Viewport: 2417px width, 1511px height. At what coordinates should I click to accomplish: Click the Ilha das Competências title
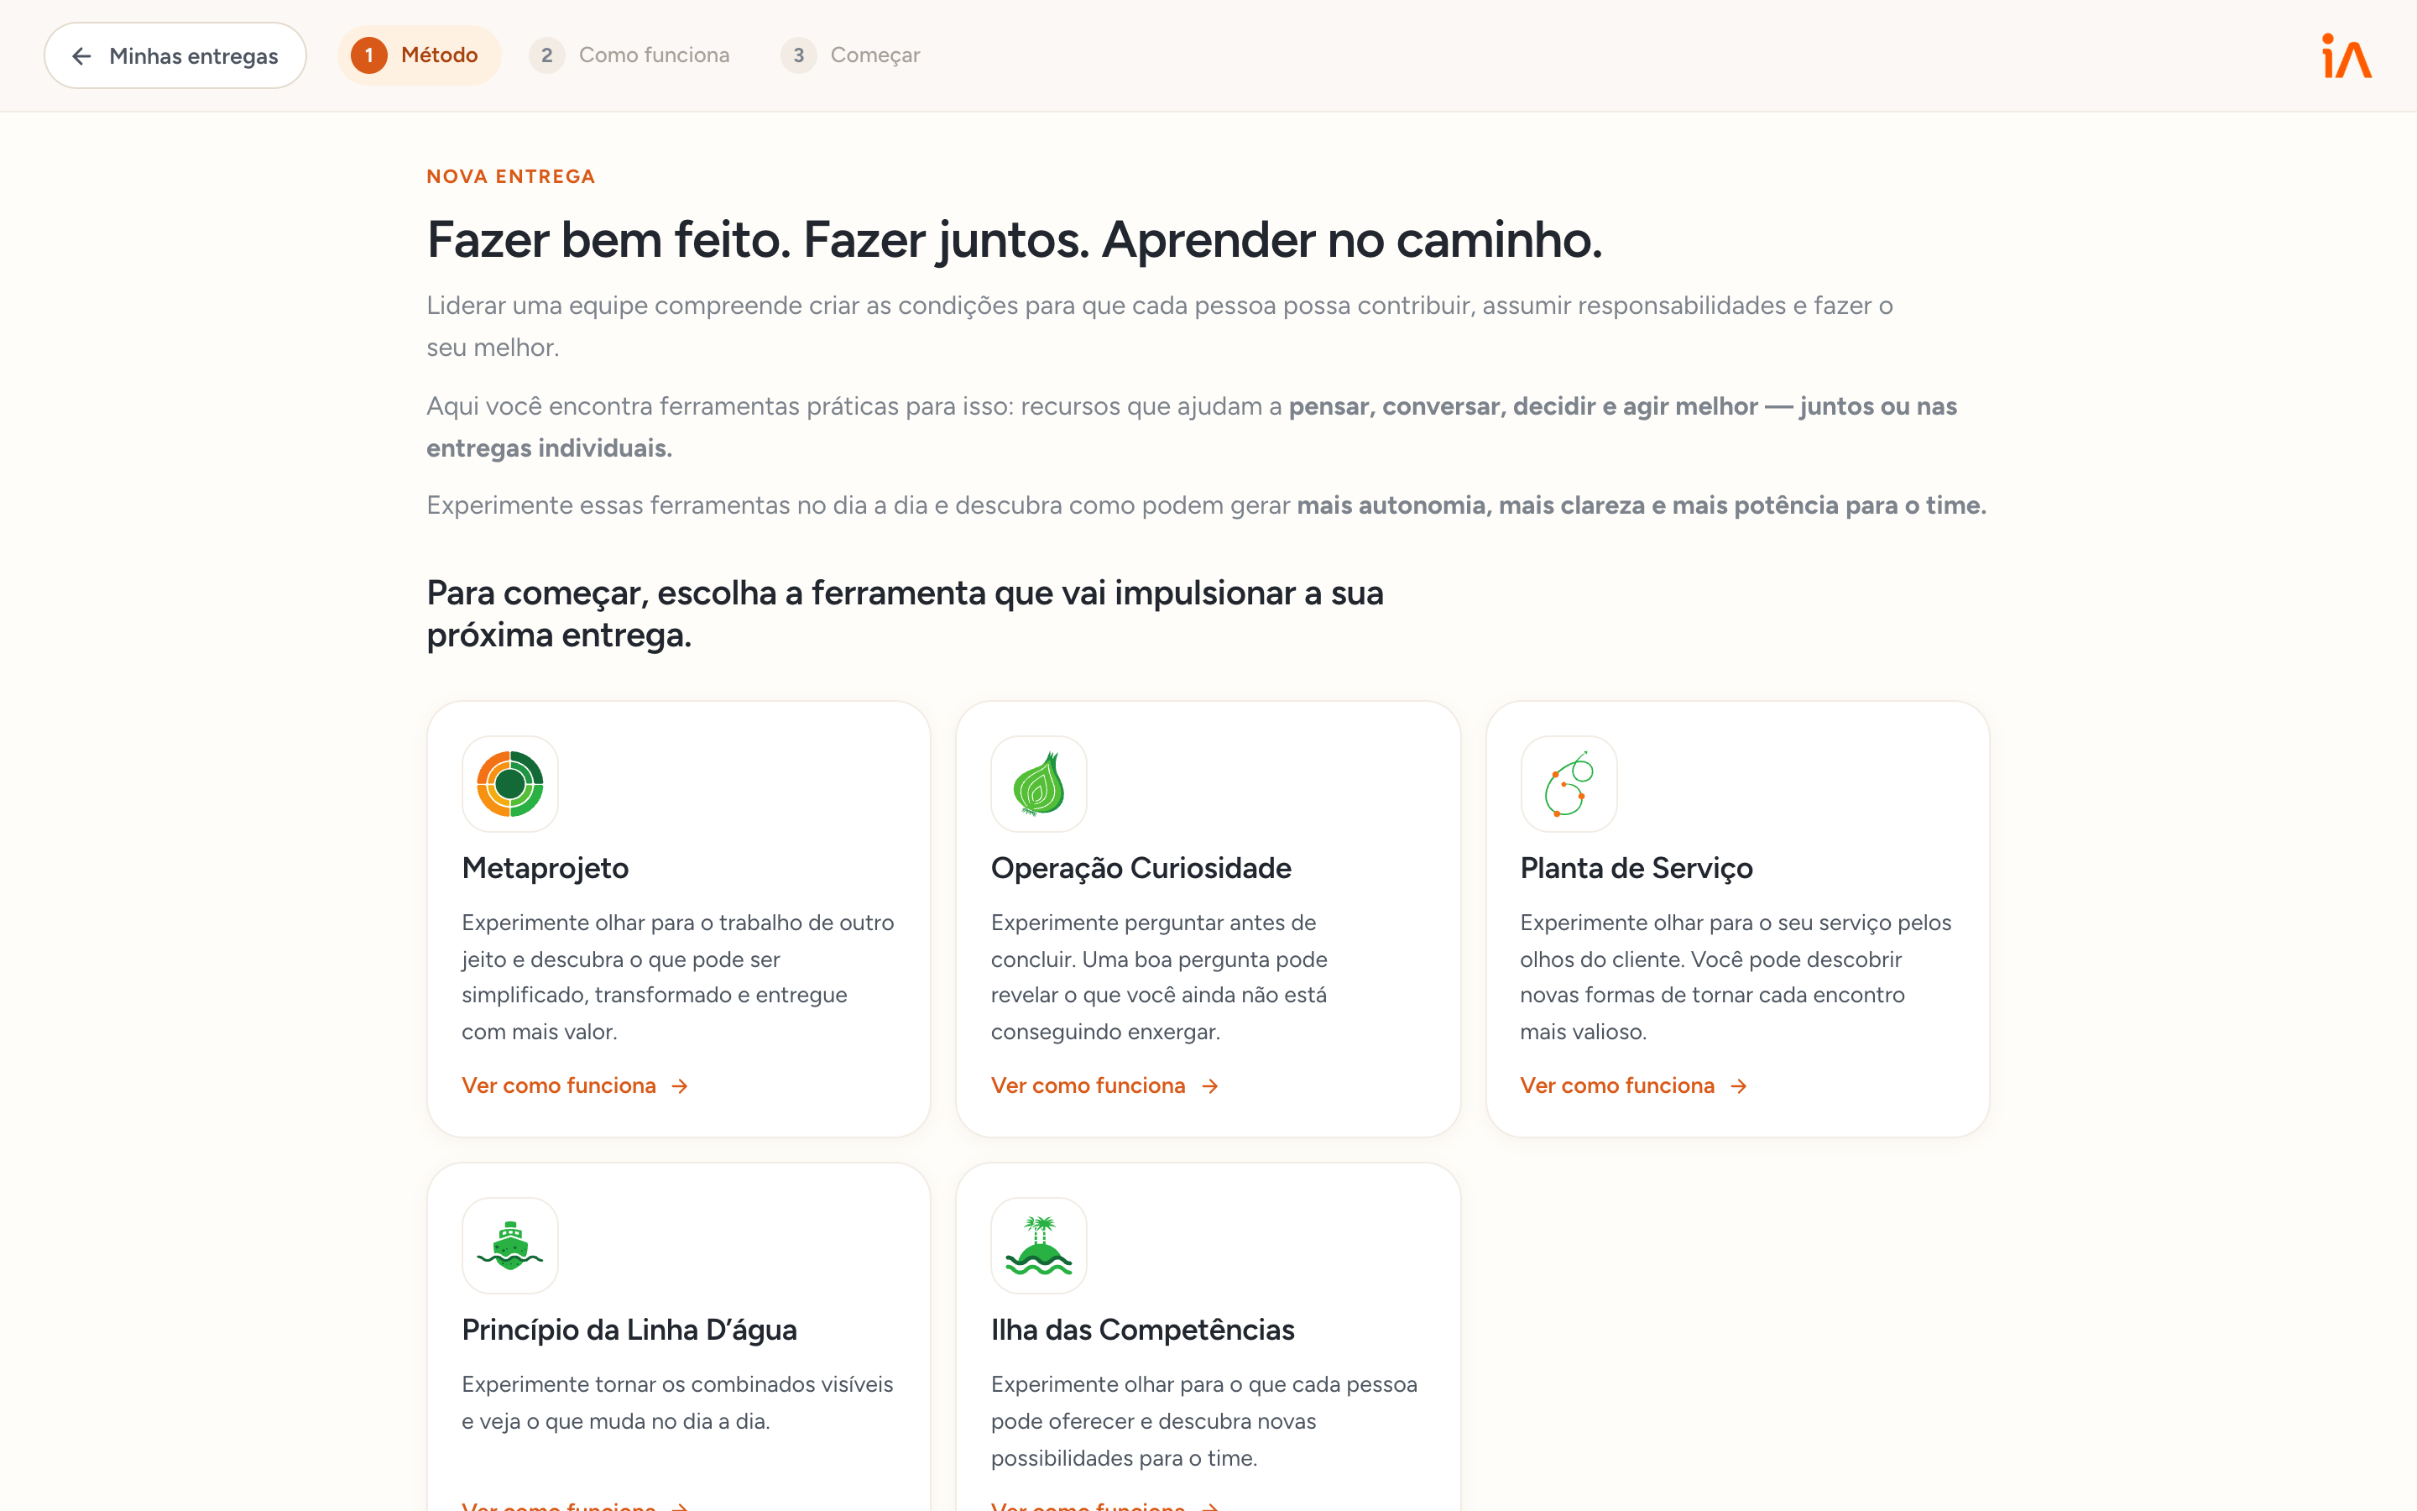[x=1142, y=1329]
